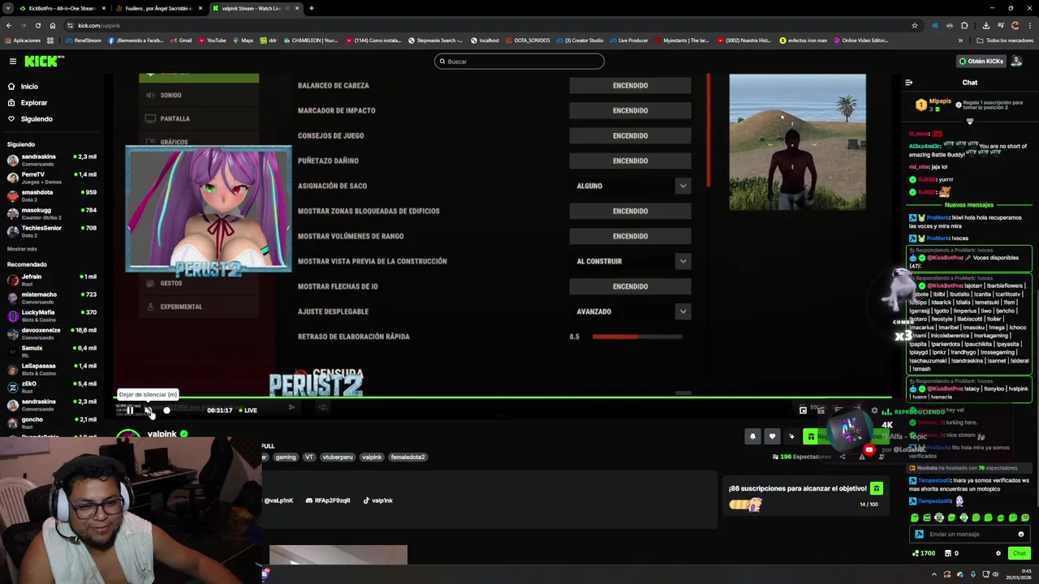The image size is (1039, 584).
Task: Click the Enviar un mensaje input field
Action: (x=969, y=535)
